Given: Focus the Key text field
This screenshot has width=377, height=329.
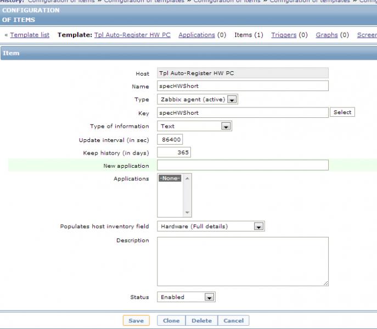Looking at the screenshot, I should pyautogui.click(x=243, y=112).
